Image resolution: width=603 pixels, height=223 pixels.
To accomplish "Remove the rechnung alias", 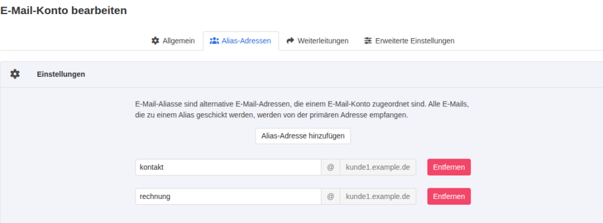I will pyautogui.click(x=449, y=196).
